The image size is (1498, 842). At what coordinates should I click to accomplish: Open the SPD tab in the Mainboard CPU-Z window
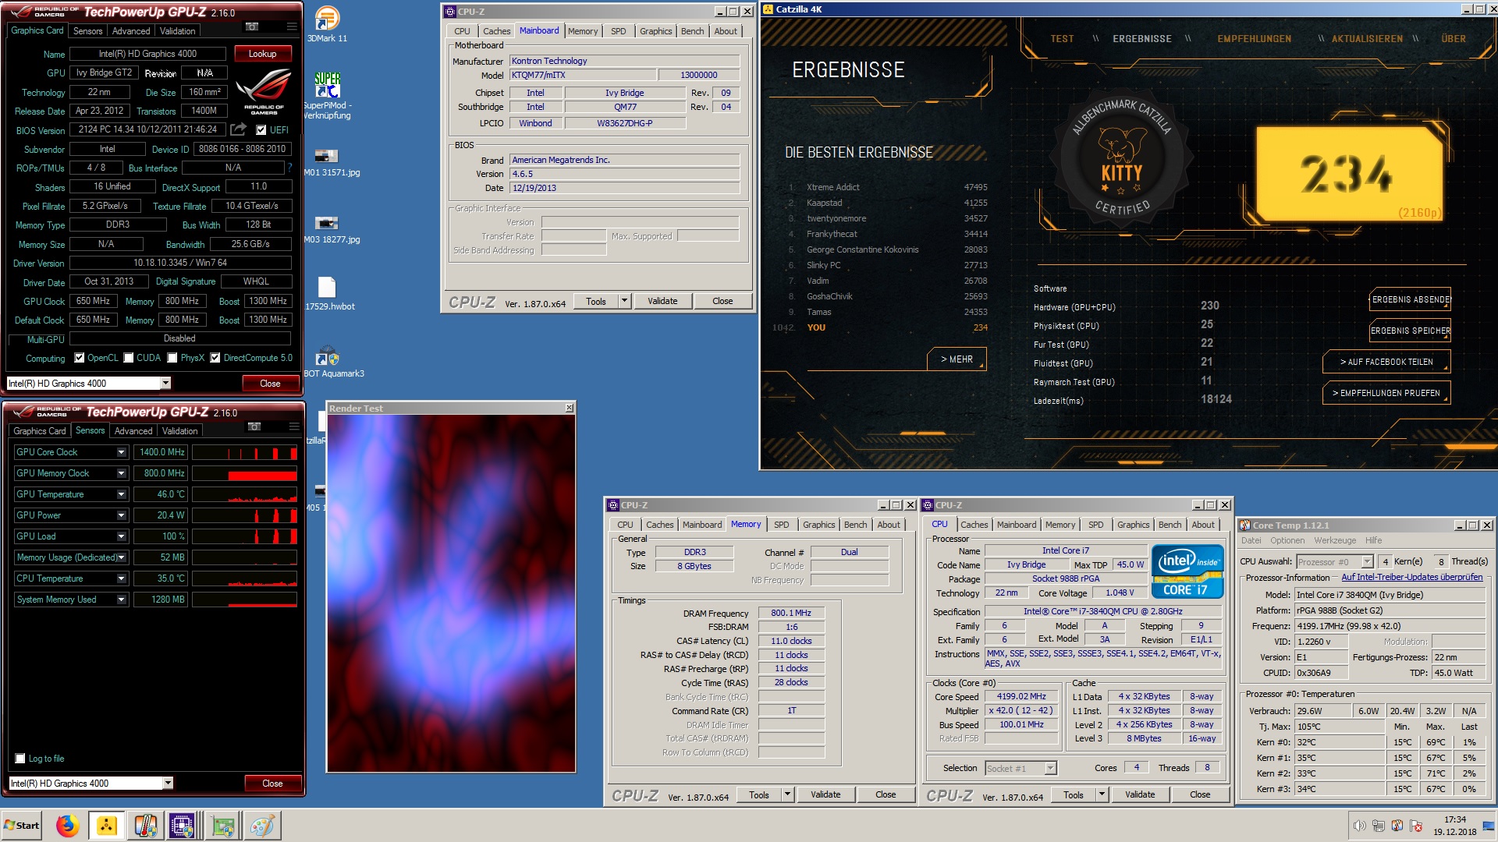point(618,31)
